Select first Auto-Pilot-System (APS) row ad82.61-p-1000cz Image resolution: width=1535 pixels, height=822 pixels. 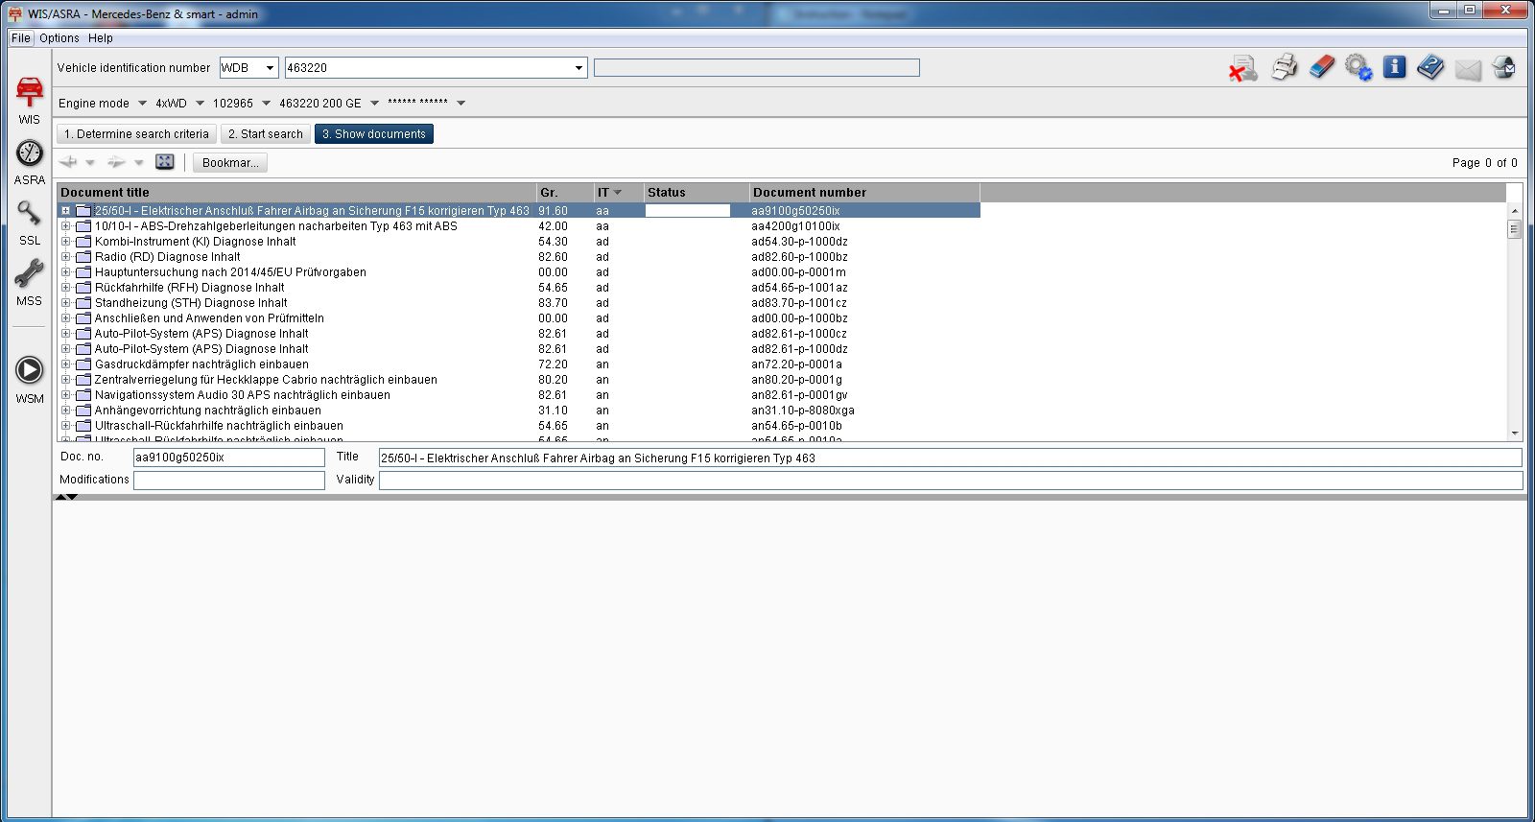(x=519, y=334)
